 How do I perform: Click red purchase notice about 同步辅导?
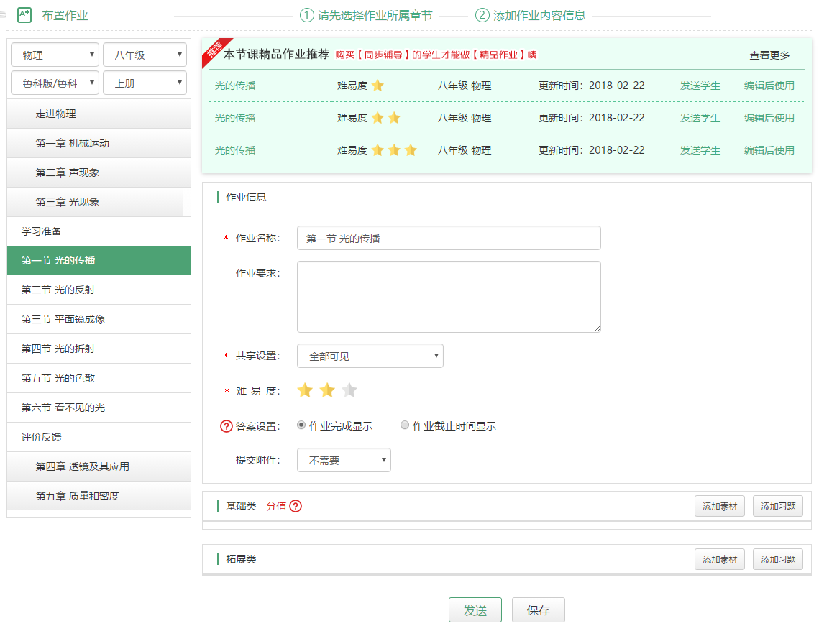tap(436, 55)
